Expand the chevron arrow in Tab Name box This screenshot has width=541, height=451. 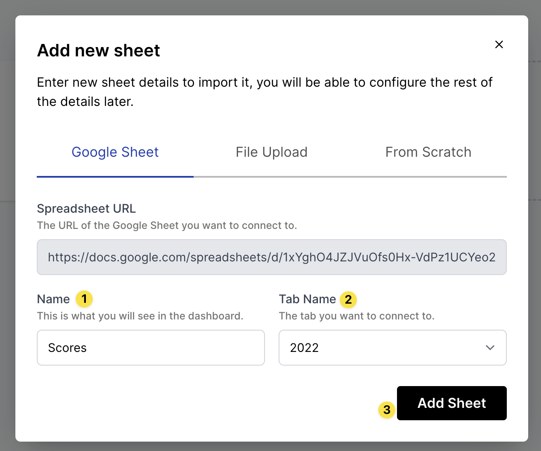point(490,348)
